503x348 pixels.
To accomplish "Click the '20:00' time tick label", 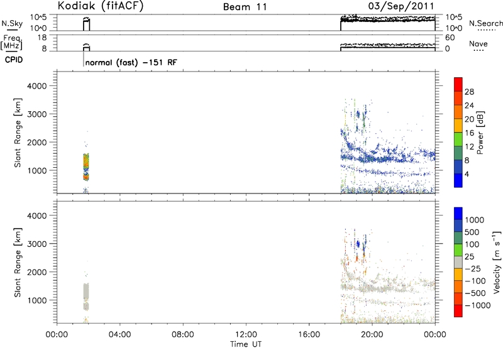I will (372, 335).
